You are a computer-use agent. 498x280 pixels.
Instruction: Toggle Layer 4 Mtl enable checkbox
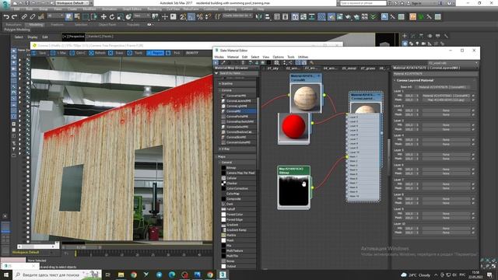pos(473,140)
